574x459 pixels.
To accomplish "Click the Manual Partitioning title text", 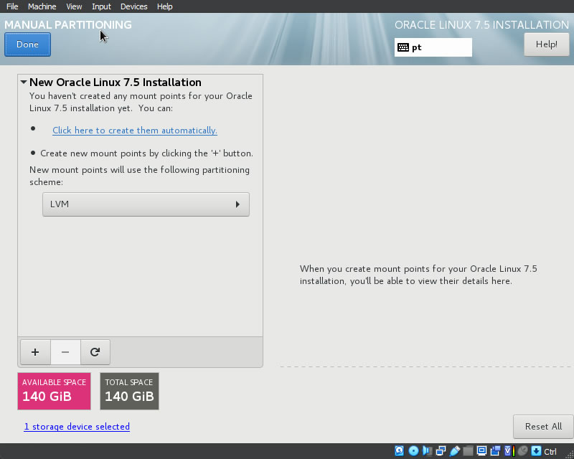I will (x=68, y=25).
